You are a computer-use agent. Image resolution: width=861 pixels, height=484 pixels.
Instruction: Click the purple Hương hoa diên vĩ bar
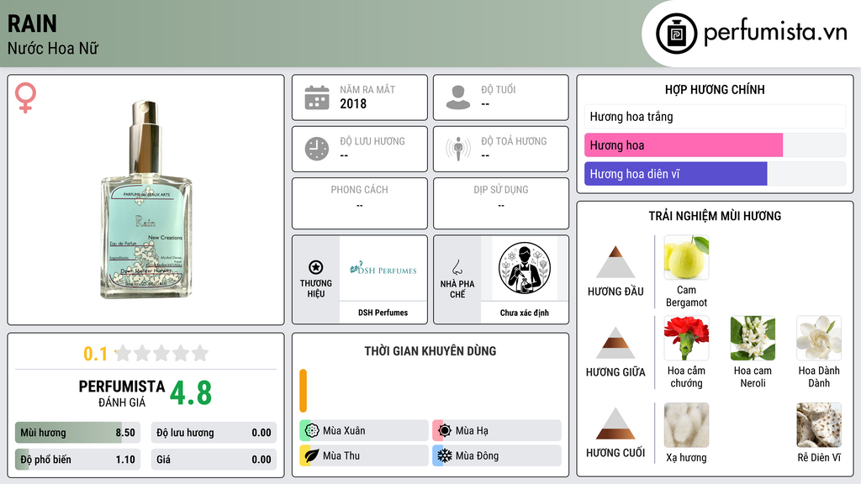point(675,174)
